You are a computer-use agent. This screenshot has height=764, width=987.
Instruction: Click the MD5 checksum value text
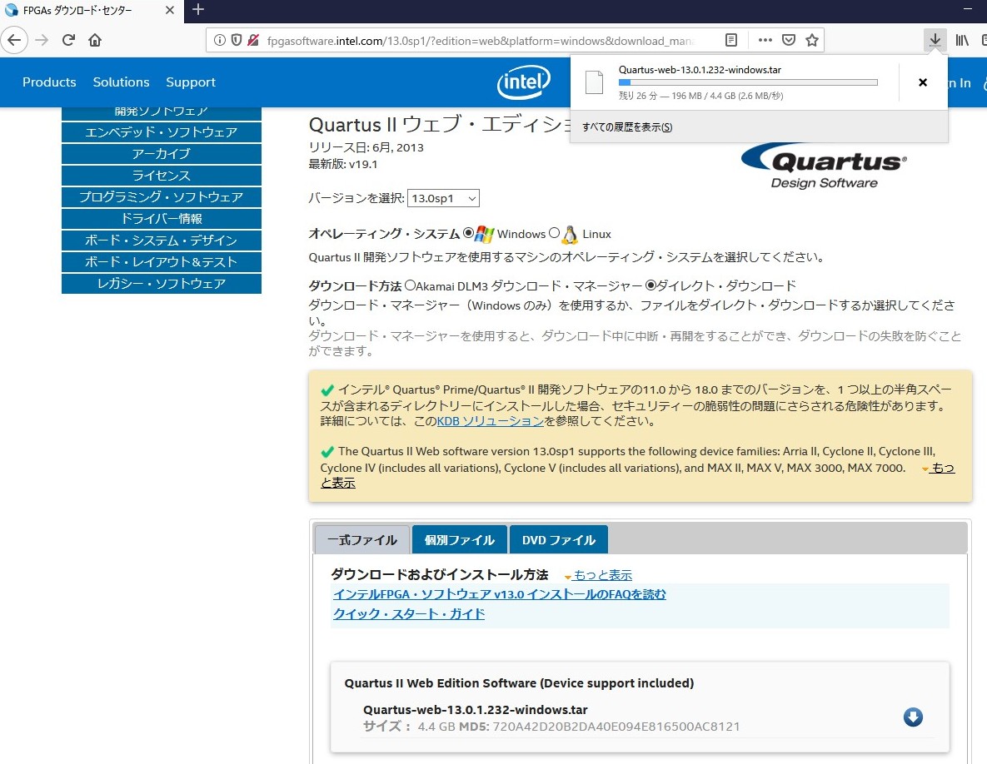click(616, 727)
